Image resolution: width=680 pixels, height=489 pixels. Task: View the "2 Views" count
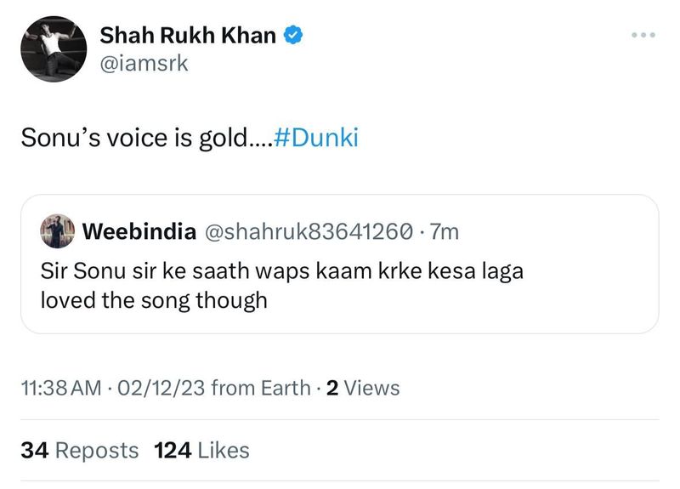[x=363, y=389]
